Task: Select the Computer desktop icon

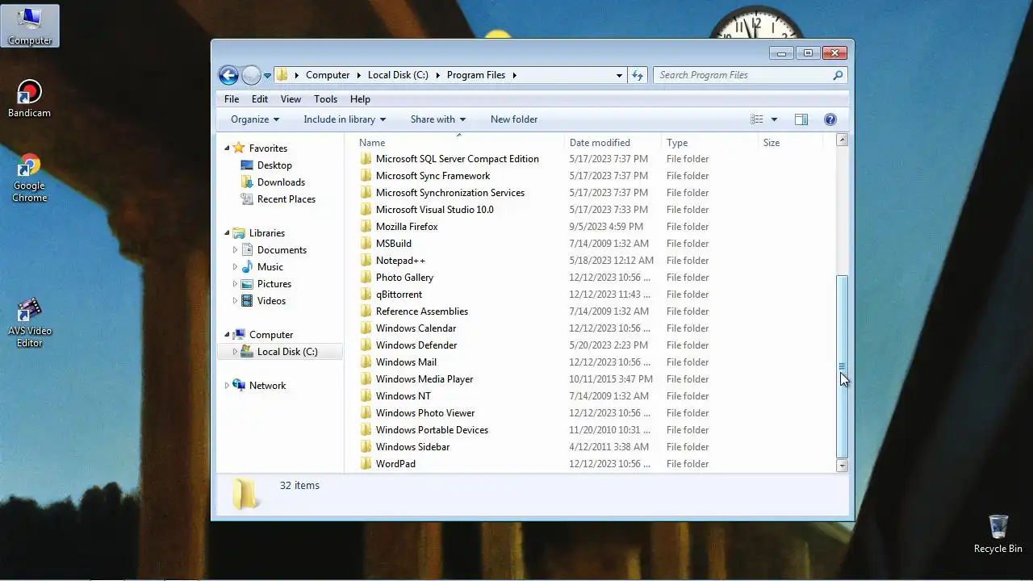Action: coord(30,25)
